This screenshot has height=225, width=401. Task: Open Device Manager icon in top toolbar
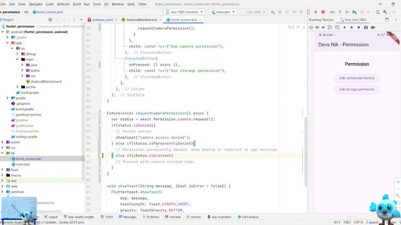pyautogui.click(x=378, y=12)
